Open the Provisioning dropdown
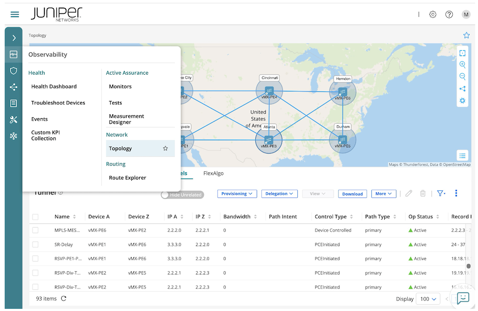 pyautogui.click(x=237, y=193)
